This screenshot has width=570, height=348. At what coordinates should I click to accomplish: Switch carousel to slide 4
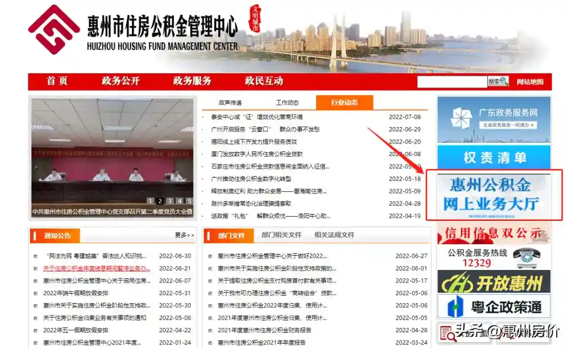179,201
